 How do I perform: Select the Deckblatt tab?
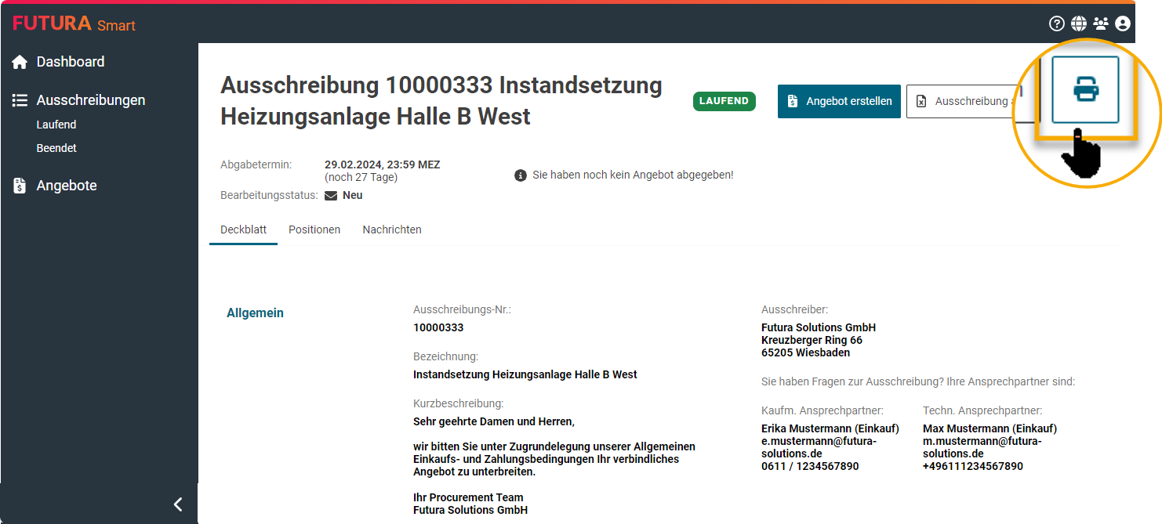(x=243, y=229)
